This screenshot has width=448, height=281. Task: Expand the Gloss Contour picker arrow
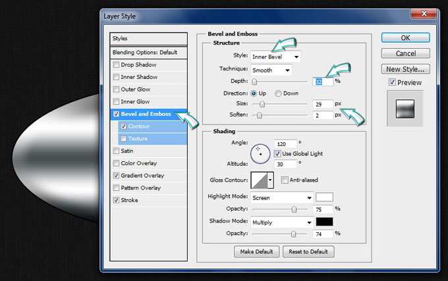tap(270, 180)
